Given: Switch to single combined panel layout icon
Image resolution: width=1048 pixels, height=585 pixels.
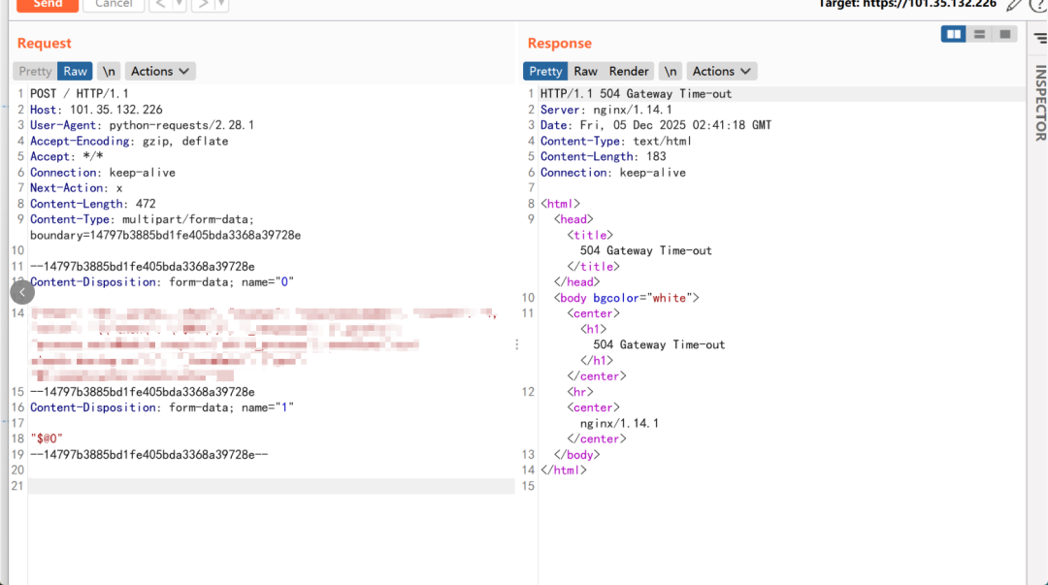Looking at the screenshot, I should [x=1004, y=34].
